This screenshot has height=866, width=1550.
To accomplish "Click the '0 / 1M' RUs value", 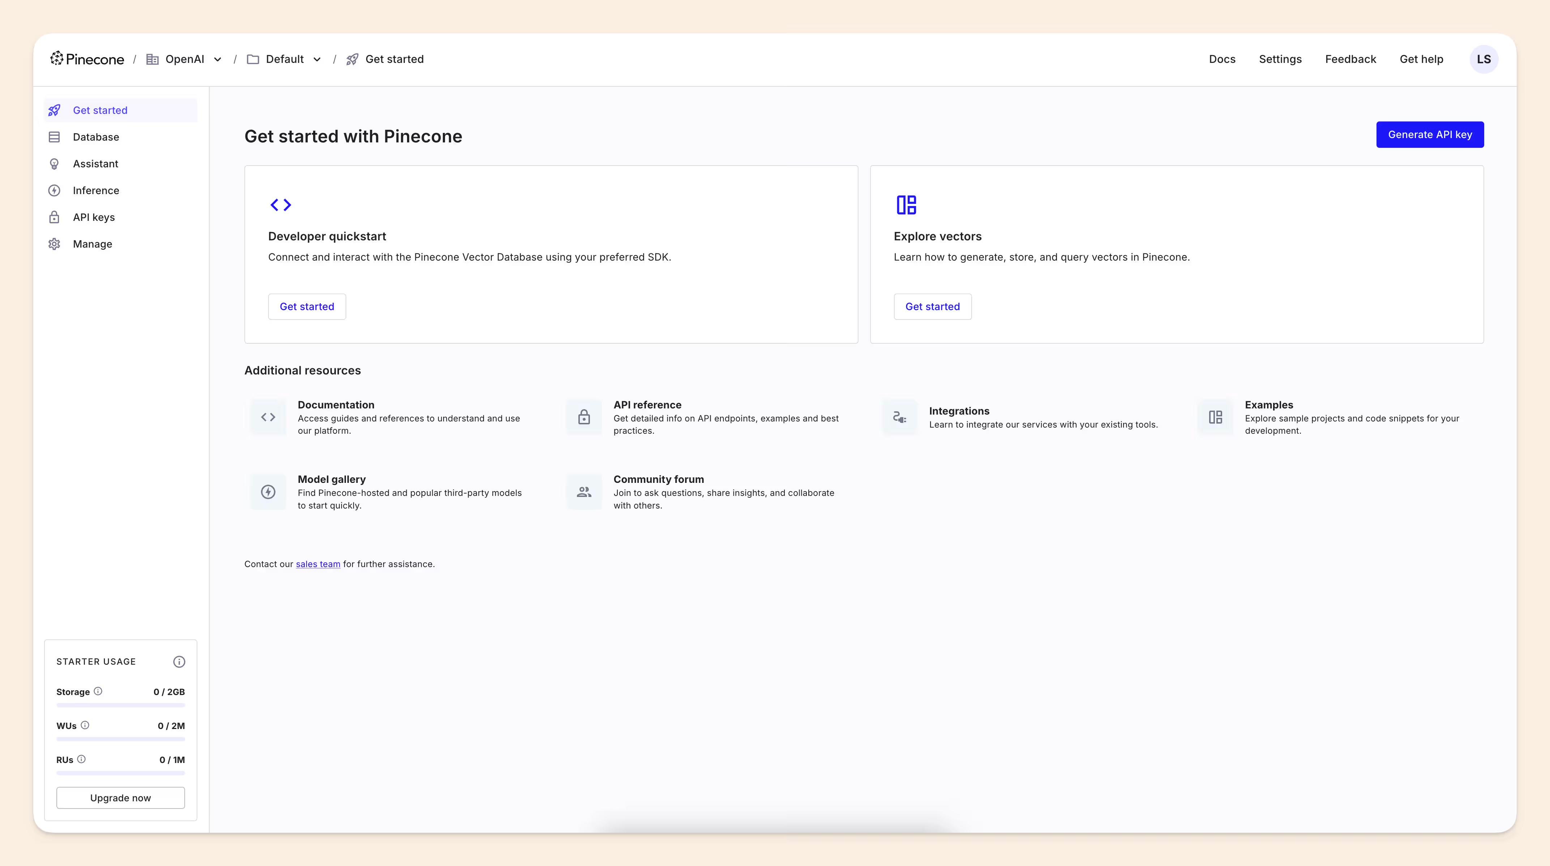I will pyautogui.click(x=172, y=759).
